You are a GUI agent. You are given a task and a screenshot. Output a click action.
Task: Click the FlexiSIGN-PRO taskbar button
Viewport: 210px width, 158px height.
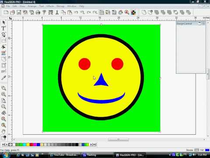point(130,155)
